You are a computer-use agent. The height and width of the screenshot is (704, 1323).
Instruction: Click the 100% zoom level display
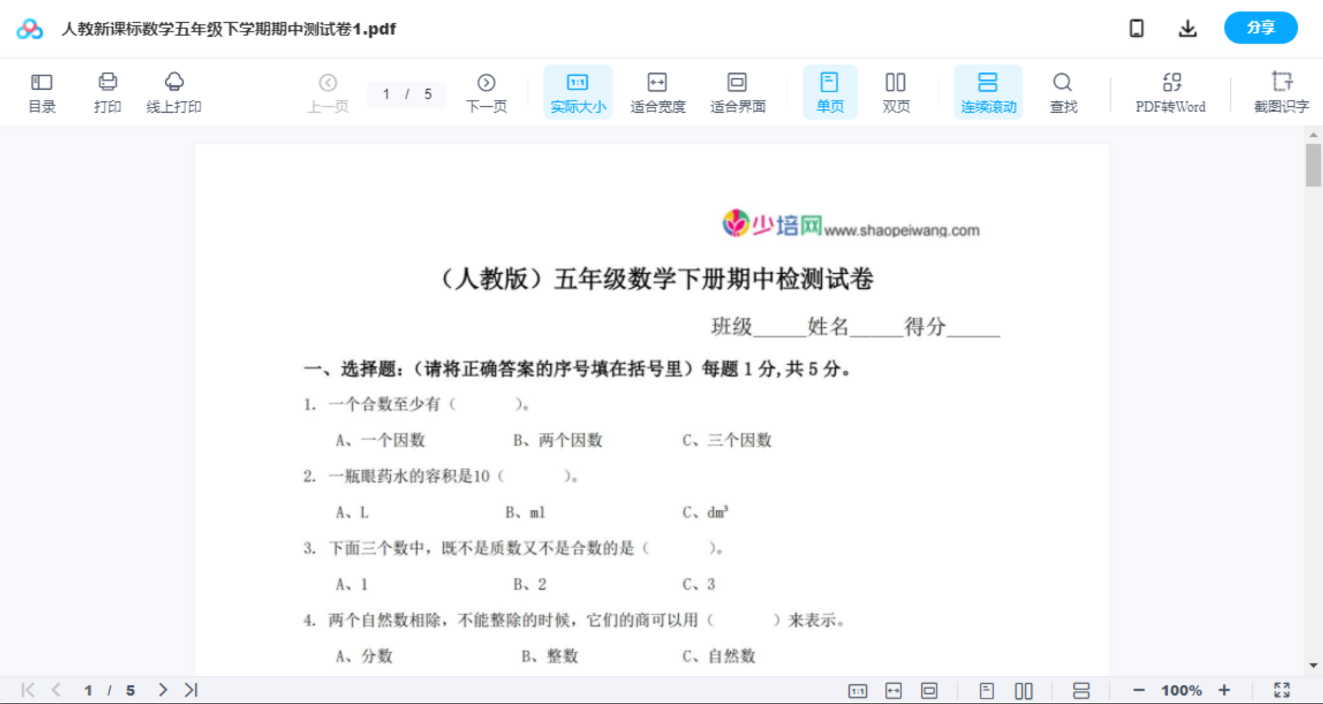coord(1181,689)
